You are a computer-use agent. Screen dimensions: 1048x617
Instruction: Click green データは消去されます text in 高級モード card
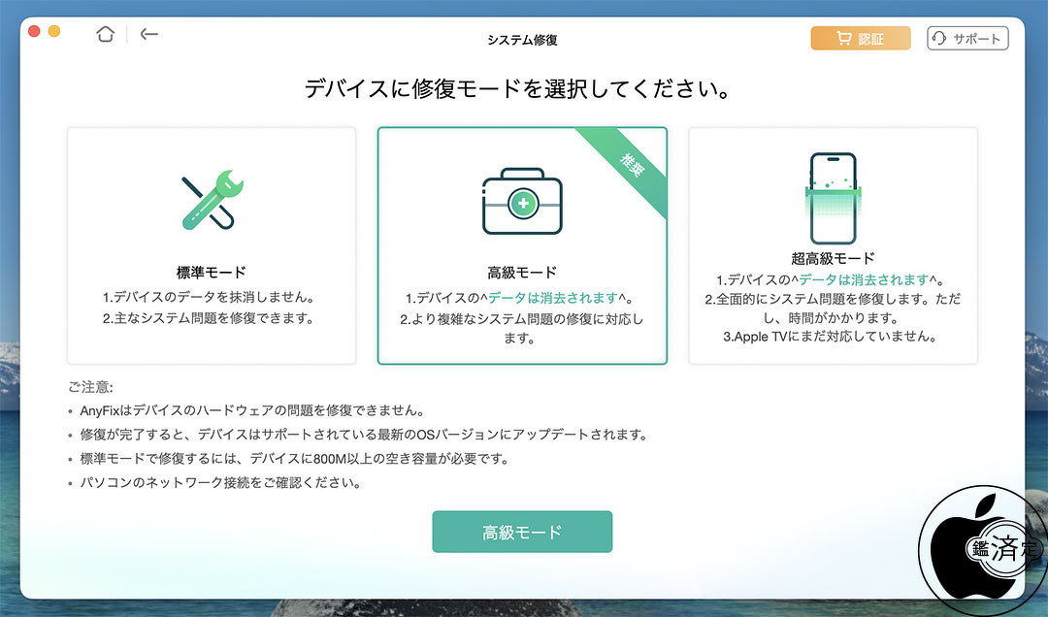(x=552, y=298)
